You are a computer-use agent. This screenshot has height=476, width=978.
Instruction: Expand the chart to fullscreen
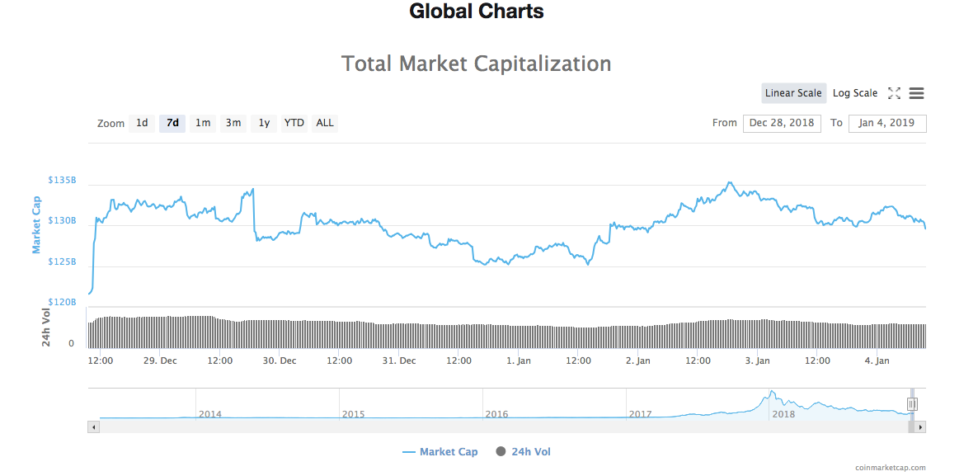point(894,93)
